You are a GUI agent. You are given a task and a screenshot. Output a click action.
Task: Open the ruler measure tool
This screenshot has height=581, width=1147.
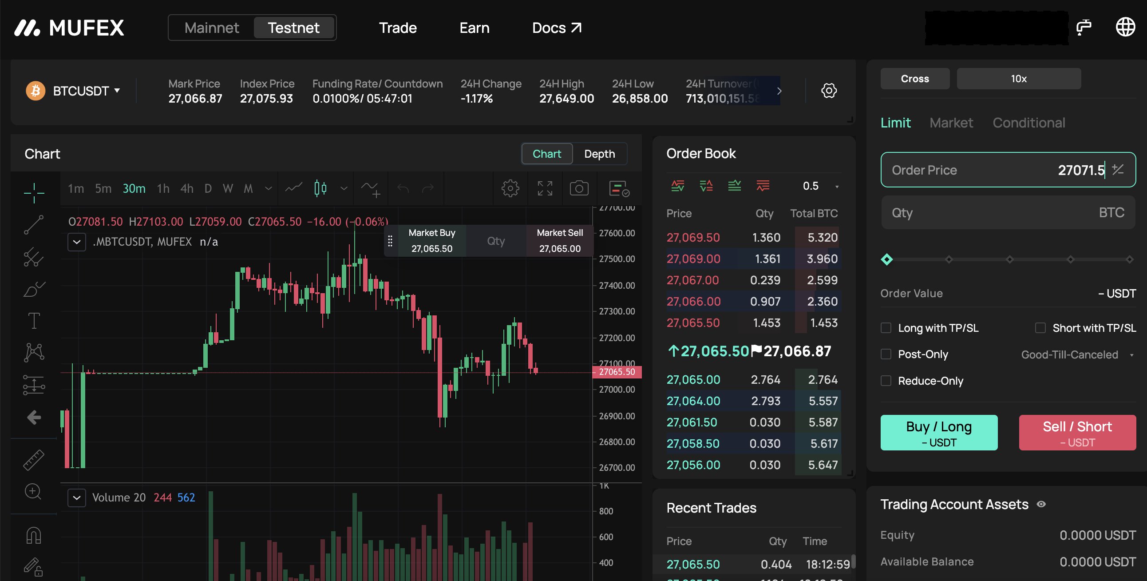tap(34, 460)
